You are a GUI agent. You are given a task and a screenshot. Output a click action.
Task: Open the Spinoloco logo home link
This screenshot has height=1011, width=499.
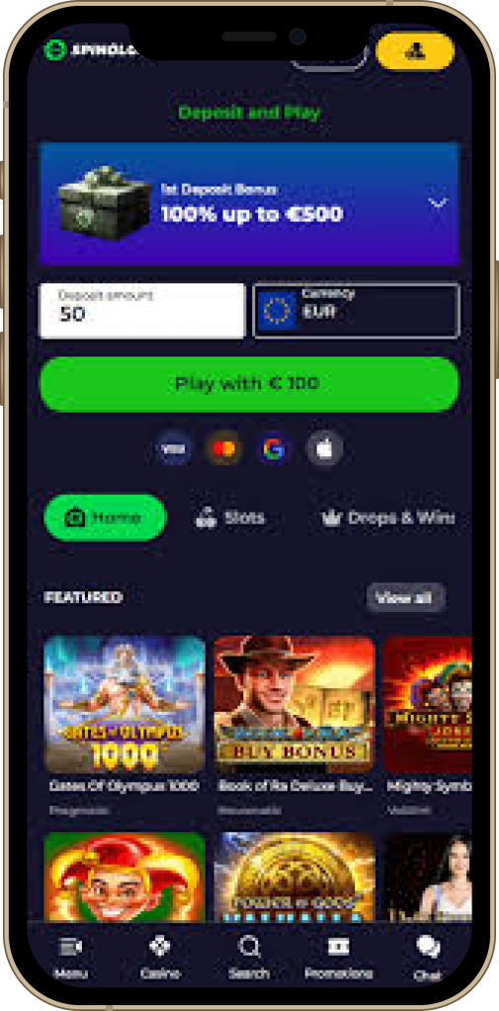[90, 50]
